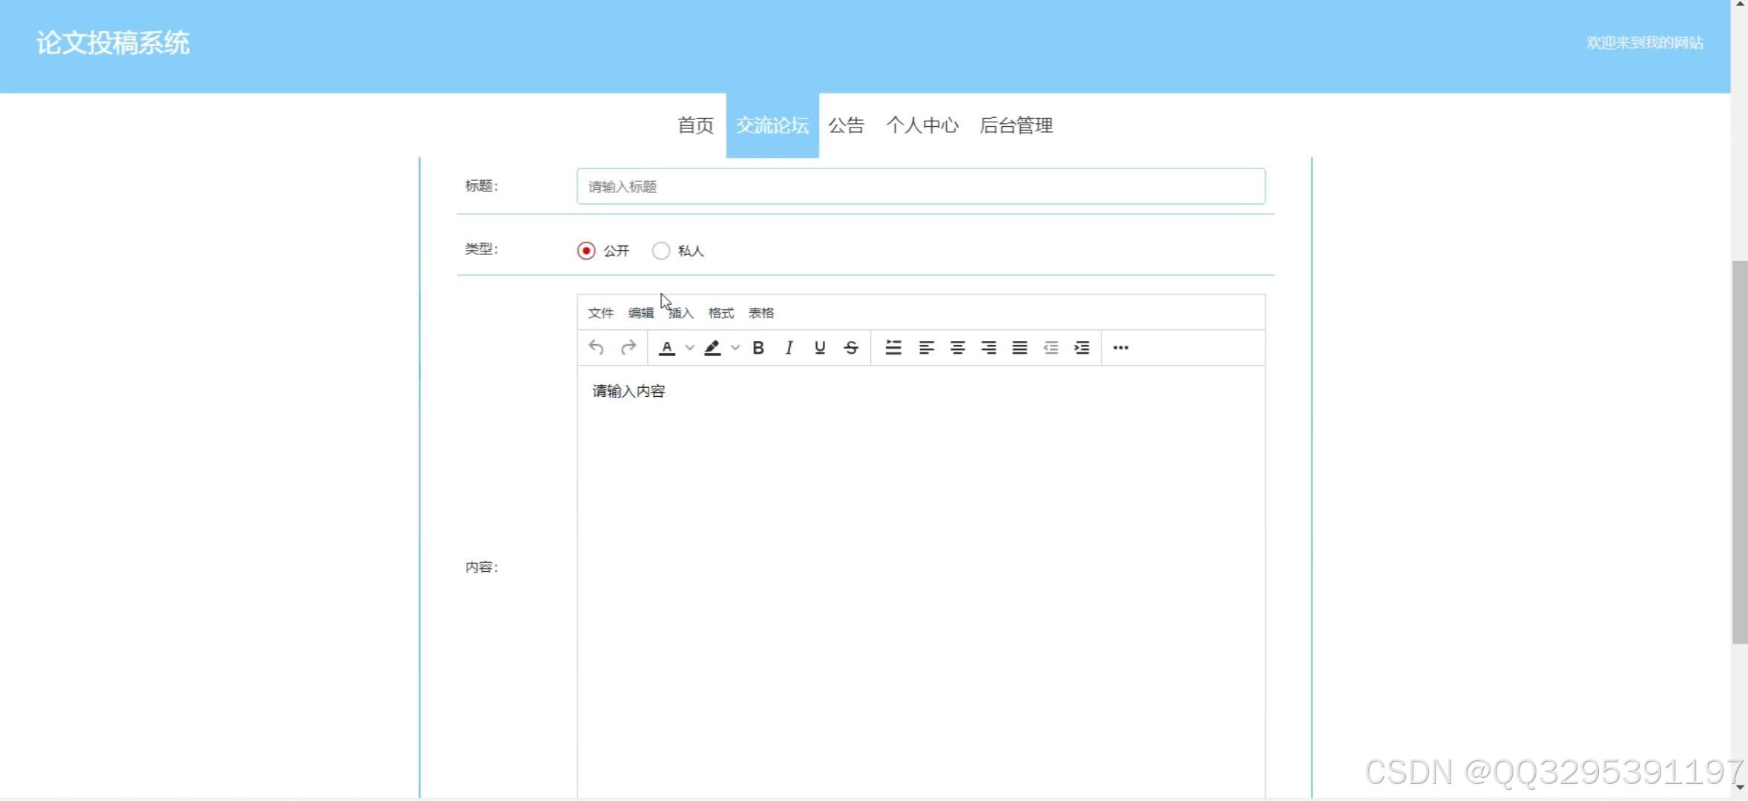Toggle bold formatting
Screen dimensions: 1748x801
[x=758, y=347]
